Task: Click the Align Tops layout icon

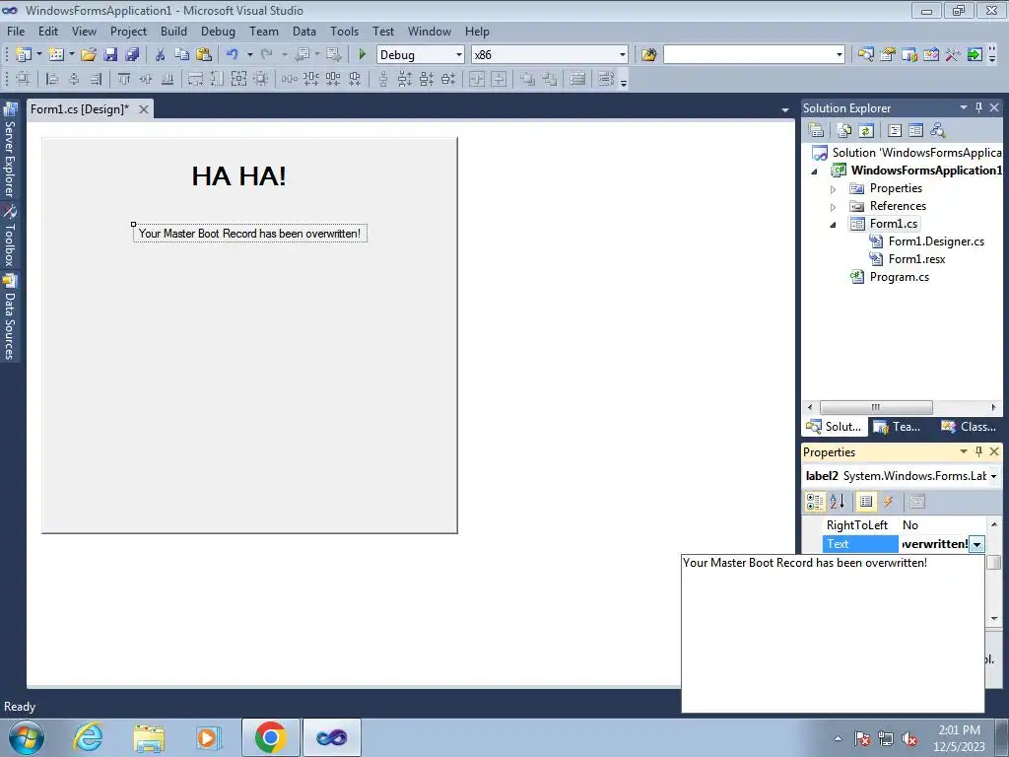Action: 124,79
